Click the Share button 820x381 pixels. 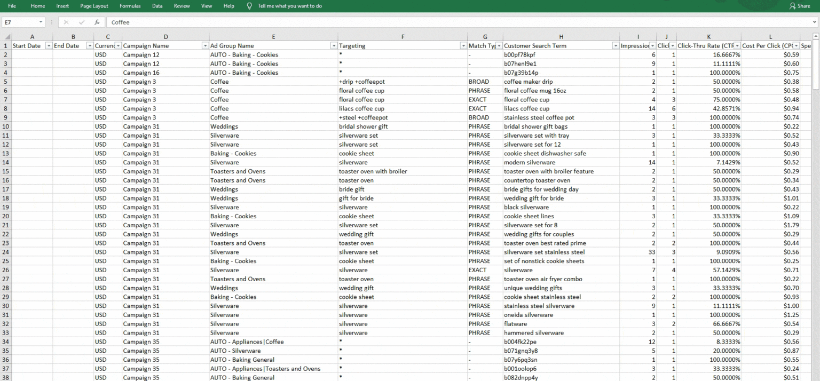(x=800, y=6)
